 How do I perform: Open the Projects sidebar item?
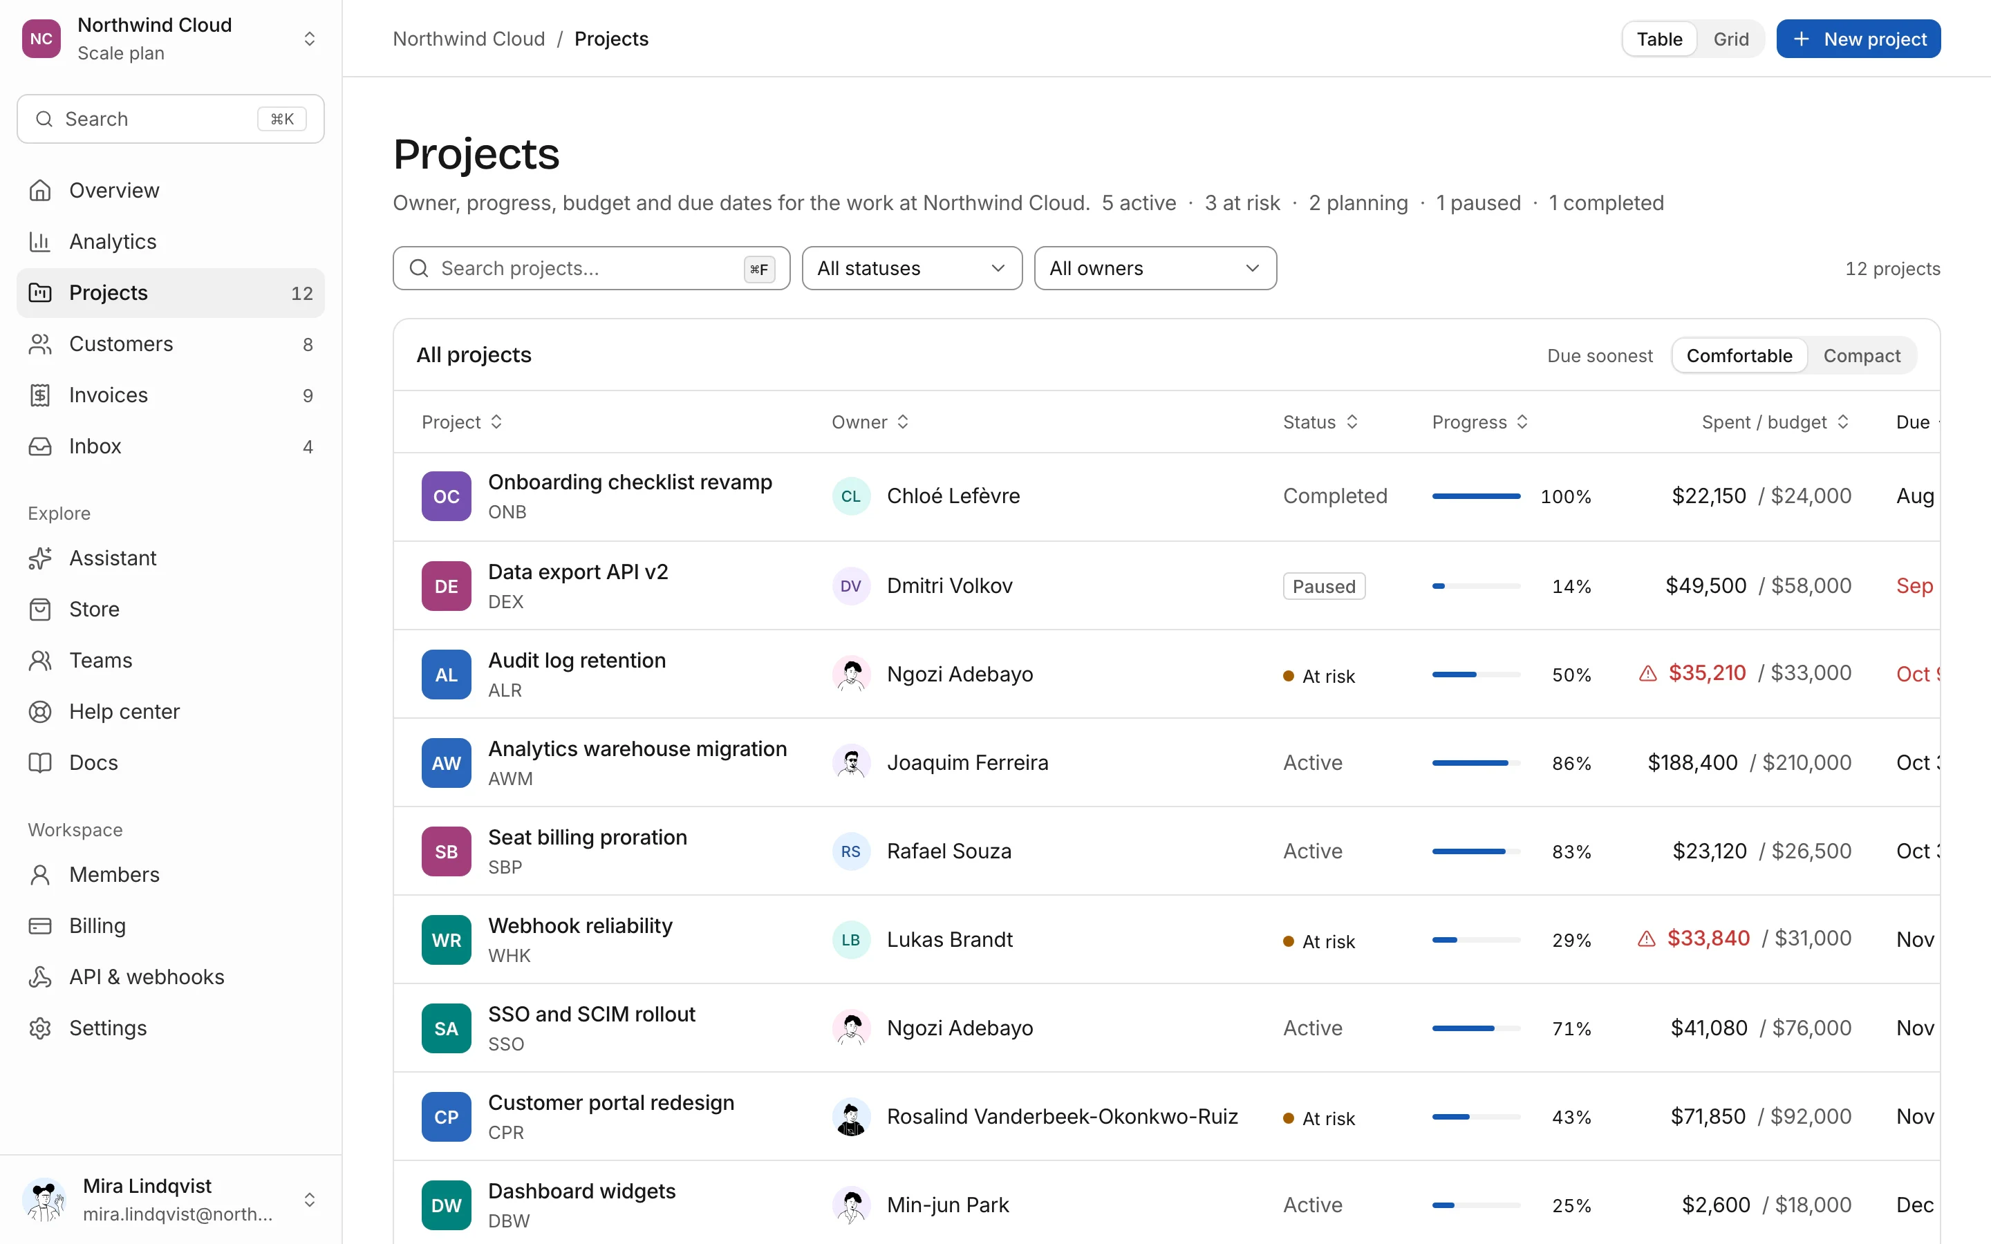tap(170, 293)
